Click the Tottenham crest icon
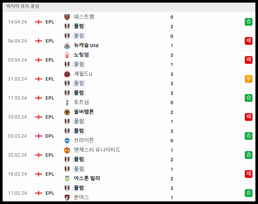Image resolution: width=258 pixels, height=204 pixels. click(67, 102)
